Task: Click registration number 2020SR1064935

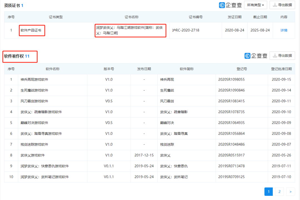Action: click(231, 123)
